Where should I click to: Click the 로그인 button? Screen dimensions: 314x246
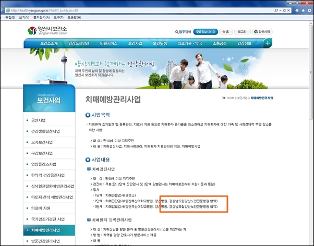tap(242, 32)
